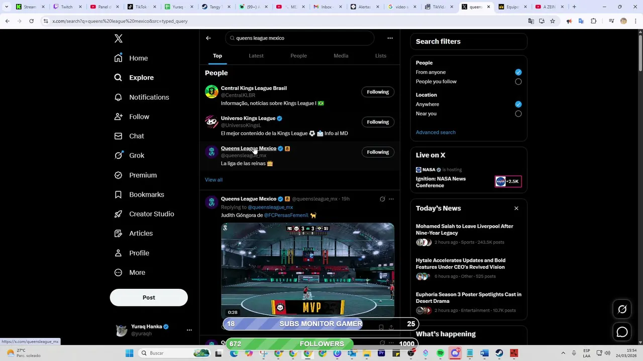Open the @FCPersasFemenil mention link
The width and height of the screenshot is (643, 361).
[286, 215]
